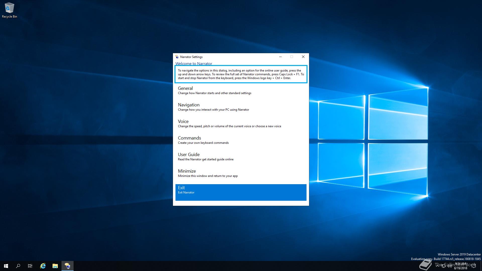The image size is (482, 271).
Task: Open File Explorer from the taskbar
Action: pyautogui.click(x=55, y=266)
